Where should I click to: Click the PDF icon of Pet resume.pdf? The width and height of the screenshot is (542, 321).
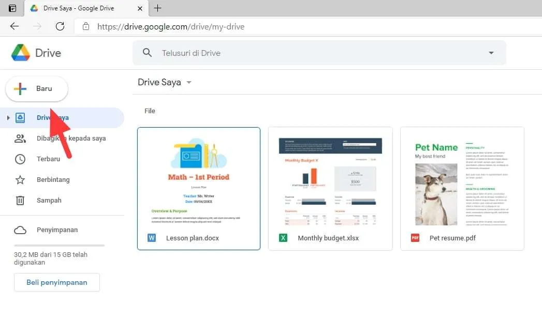pyautogui.click(x=415, y=238)
